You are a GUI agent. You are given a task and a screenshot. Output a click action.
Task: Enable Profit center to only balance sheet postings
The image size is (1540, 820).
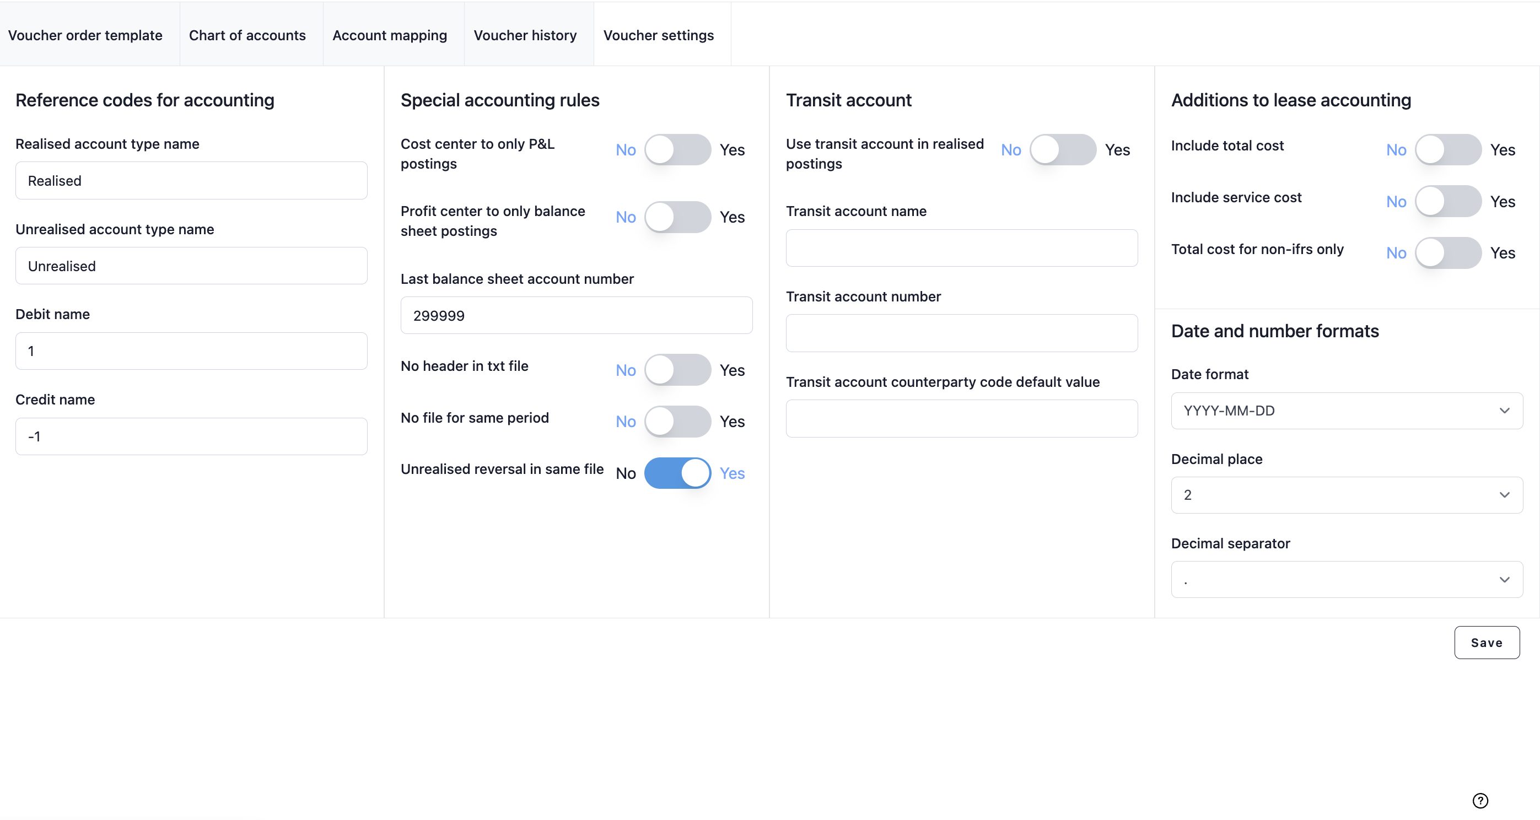coord(678,217)
